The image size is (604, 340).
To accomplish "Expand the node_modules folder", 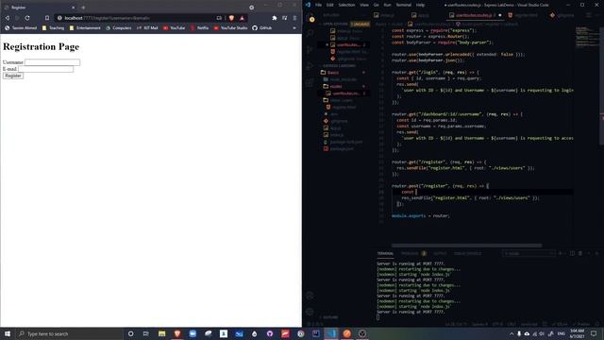I will coord(344,79).
